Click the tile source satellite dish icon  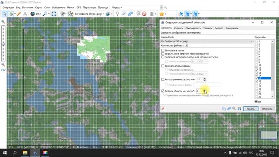coord(62,14)
